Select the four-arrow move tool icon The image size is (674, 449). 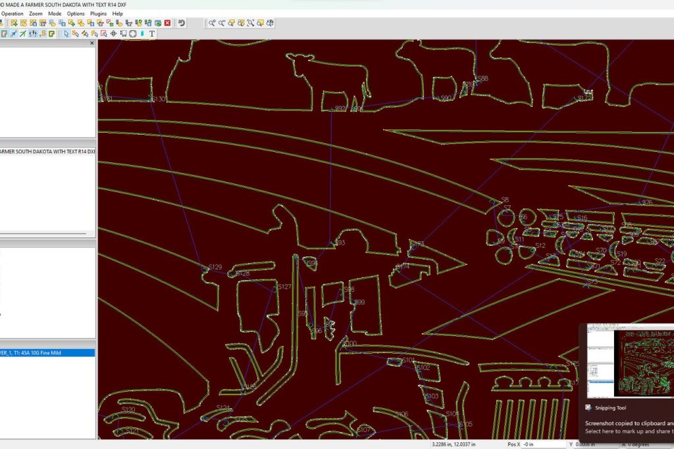[113, 34]
